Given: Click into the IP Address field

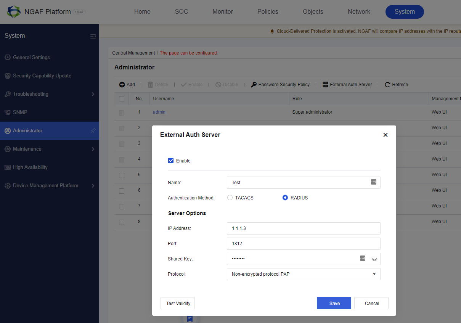Looking at the screenshot, I should 304,228.
